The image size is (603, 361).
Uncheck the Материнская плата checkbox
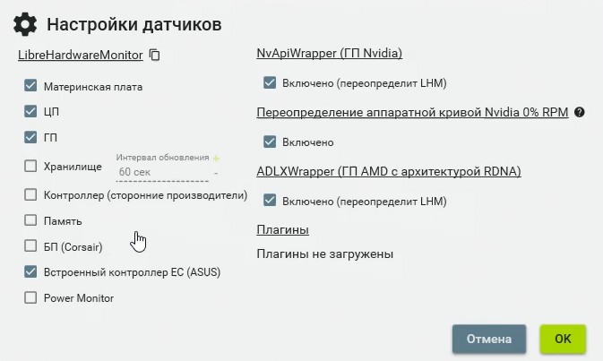tap(30, 85)
